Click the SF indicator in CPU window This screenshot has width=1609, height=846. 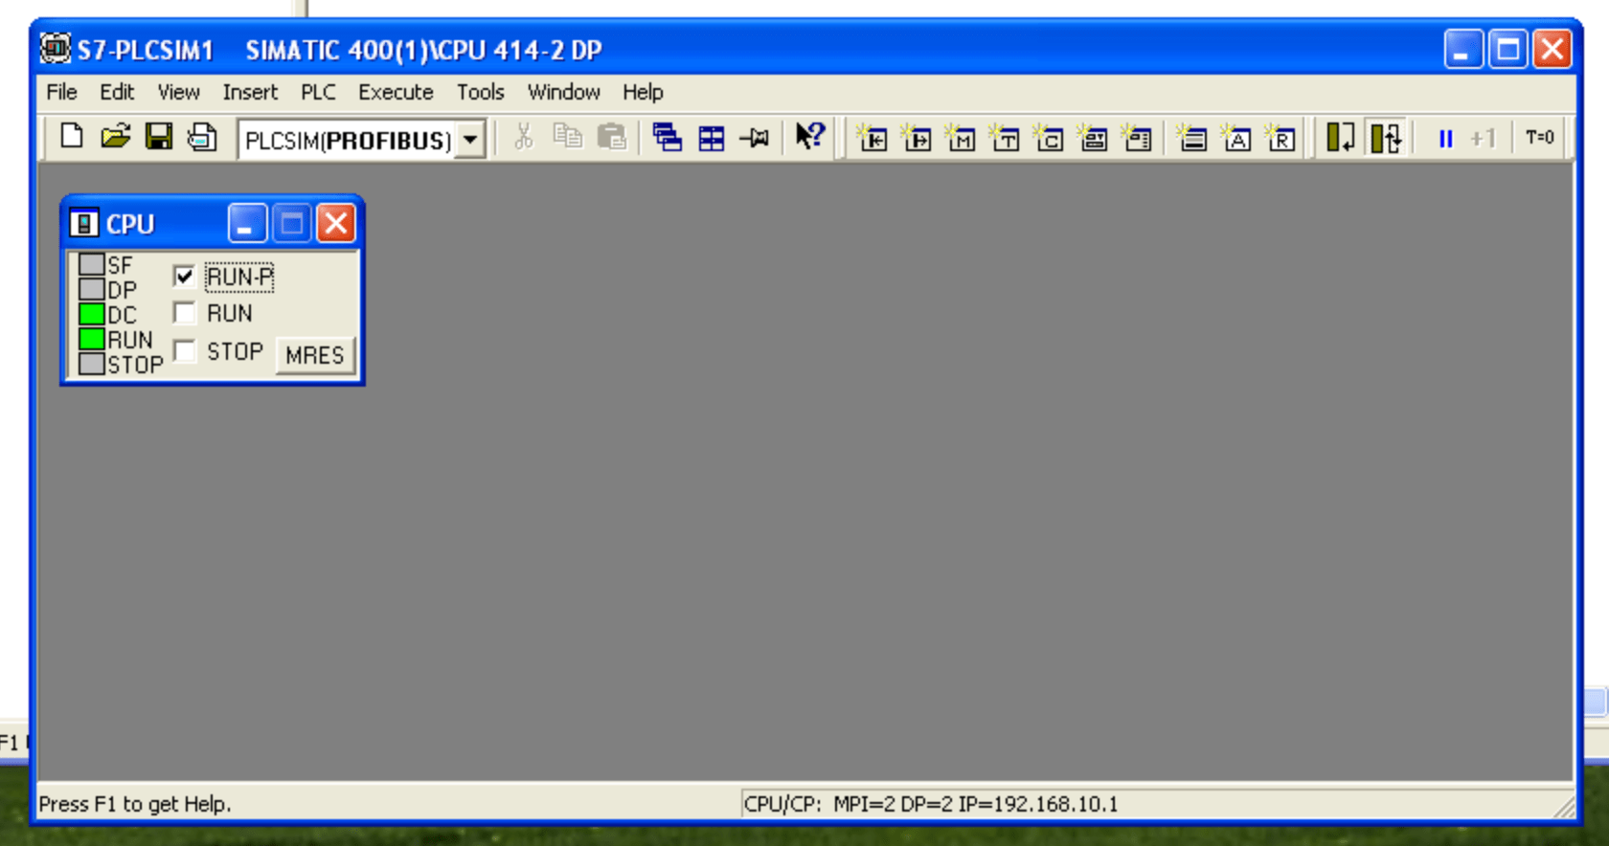(92, 264)
